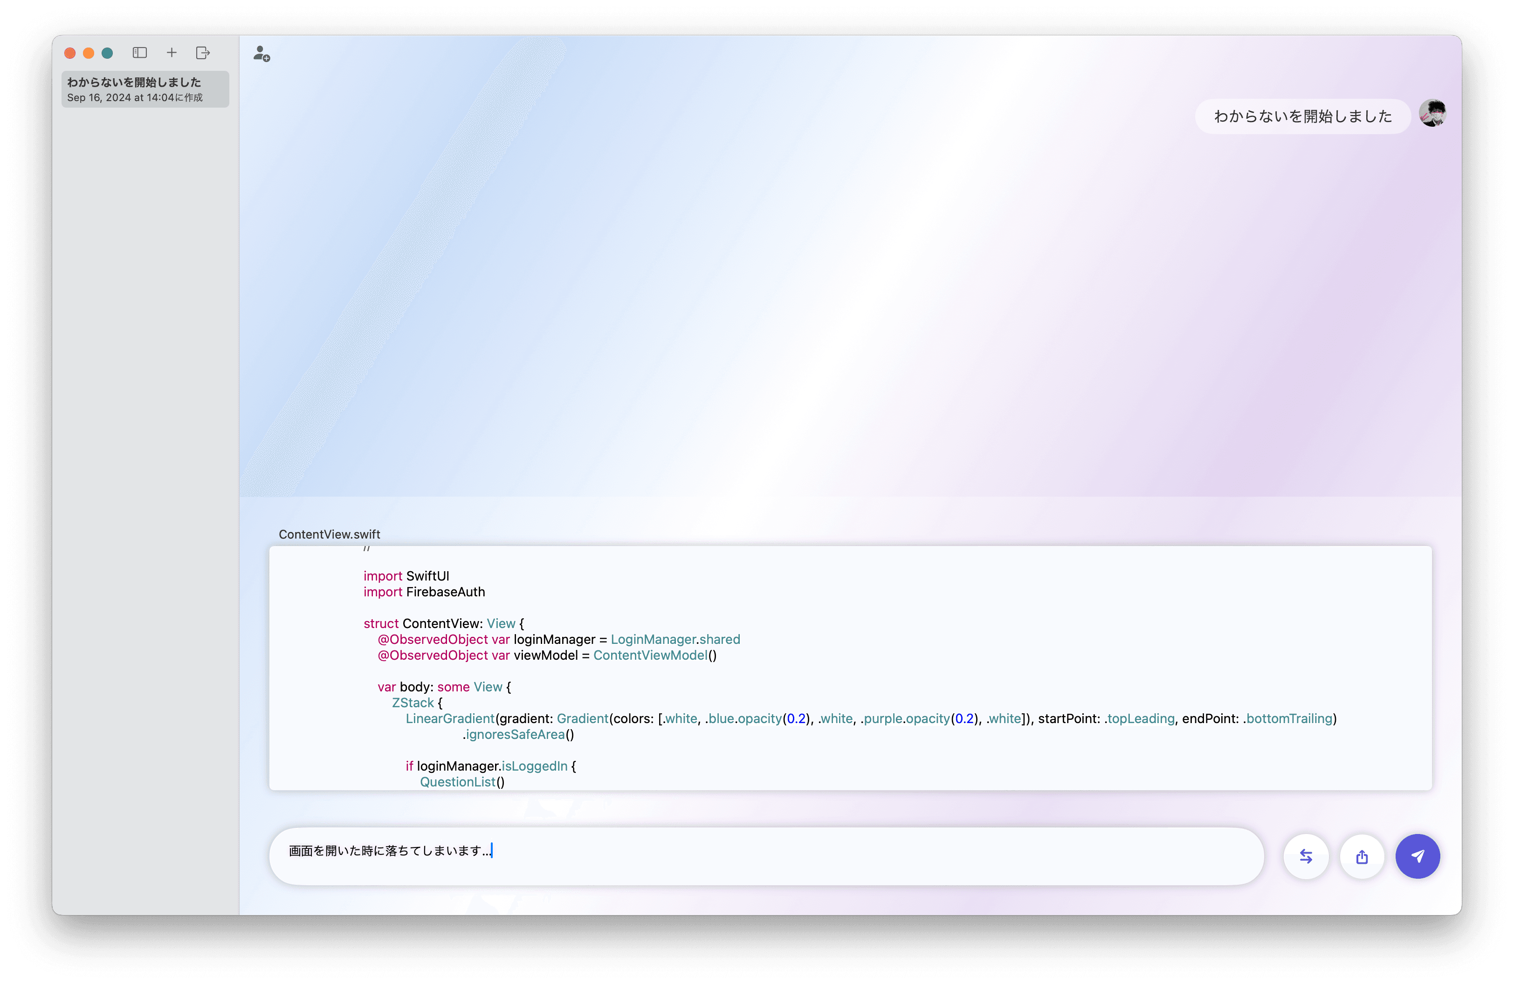1514x984 pixels.
Task: Click LoginManager.shared in the code
Action: 675,640
